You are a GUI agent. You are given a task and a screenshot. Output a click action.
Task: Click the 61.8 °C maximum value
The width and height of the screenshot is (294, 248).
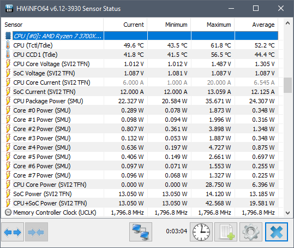(x=221, y=45)
